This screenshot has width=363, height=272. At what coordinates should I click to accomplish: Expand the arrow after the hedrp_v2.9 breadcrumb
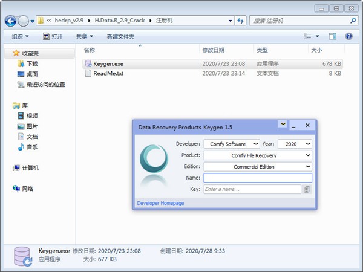[90, 21]
